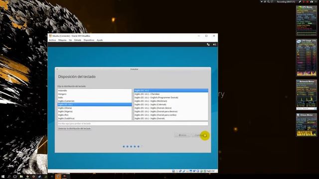
Task: Open the Dispositivos menu
Action: pos(89,40)
